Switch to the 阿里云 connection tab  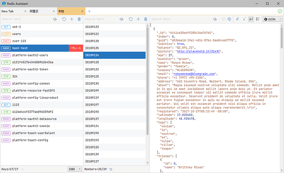coord(33,11)
